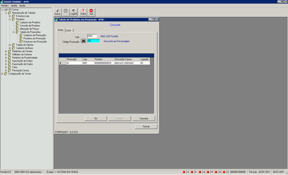Click the open Estruturas em Promoção folder icon
This screenshot has height=175, width=288.
[x=21, y=42]
